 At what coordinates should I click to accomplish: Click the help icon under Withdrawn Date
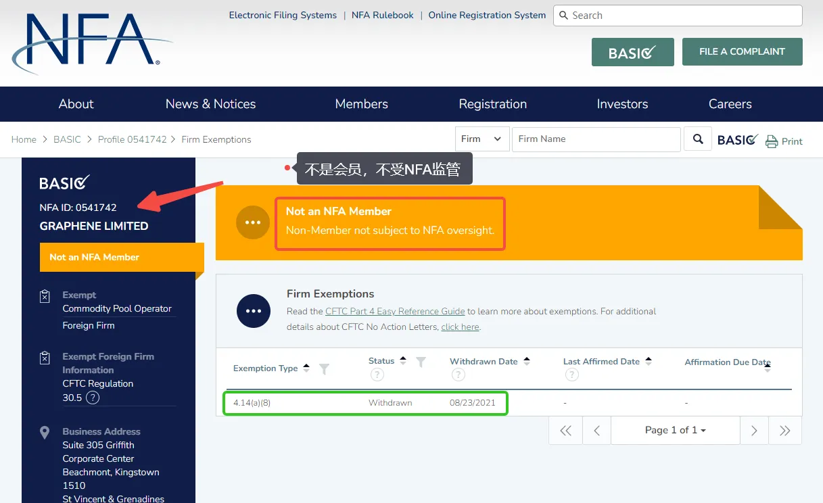(458, 375)
